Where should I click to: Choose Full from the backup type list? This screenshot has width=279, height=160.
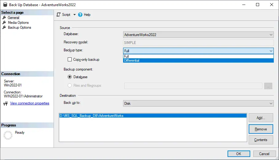coord(198,56)
